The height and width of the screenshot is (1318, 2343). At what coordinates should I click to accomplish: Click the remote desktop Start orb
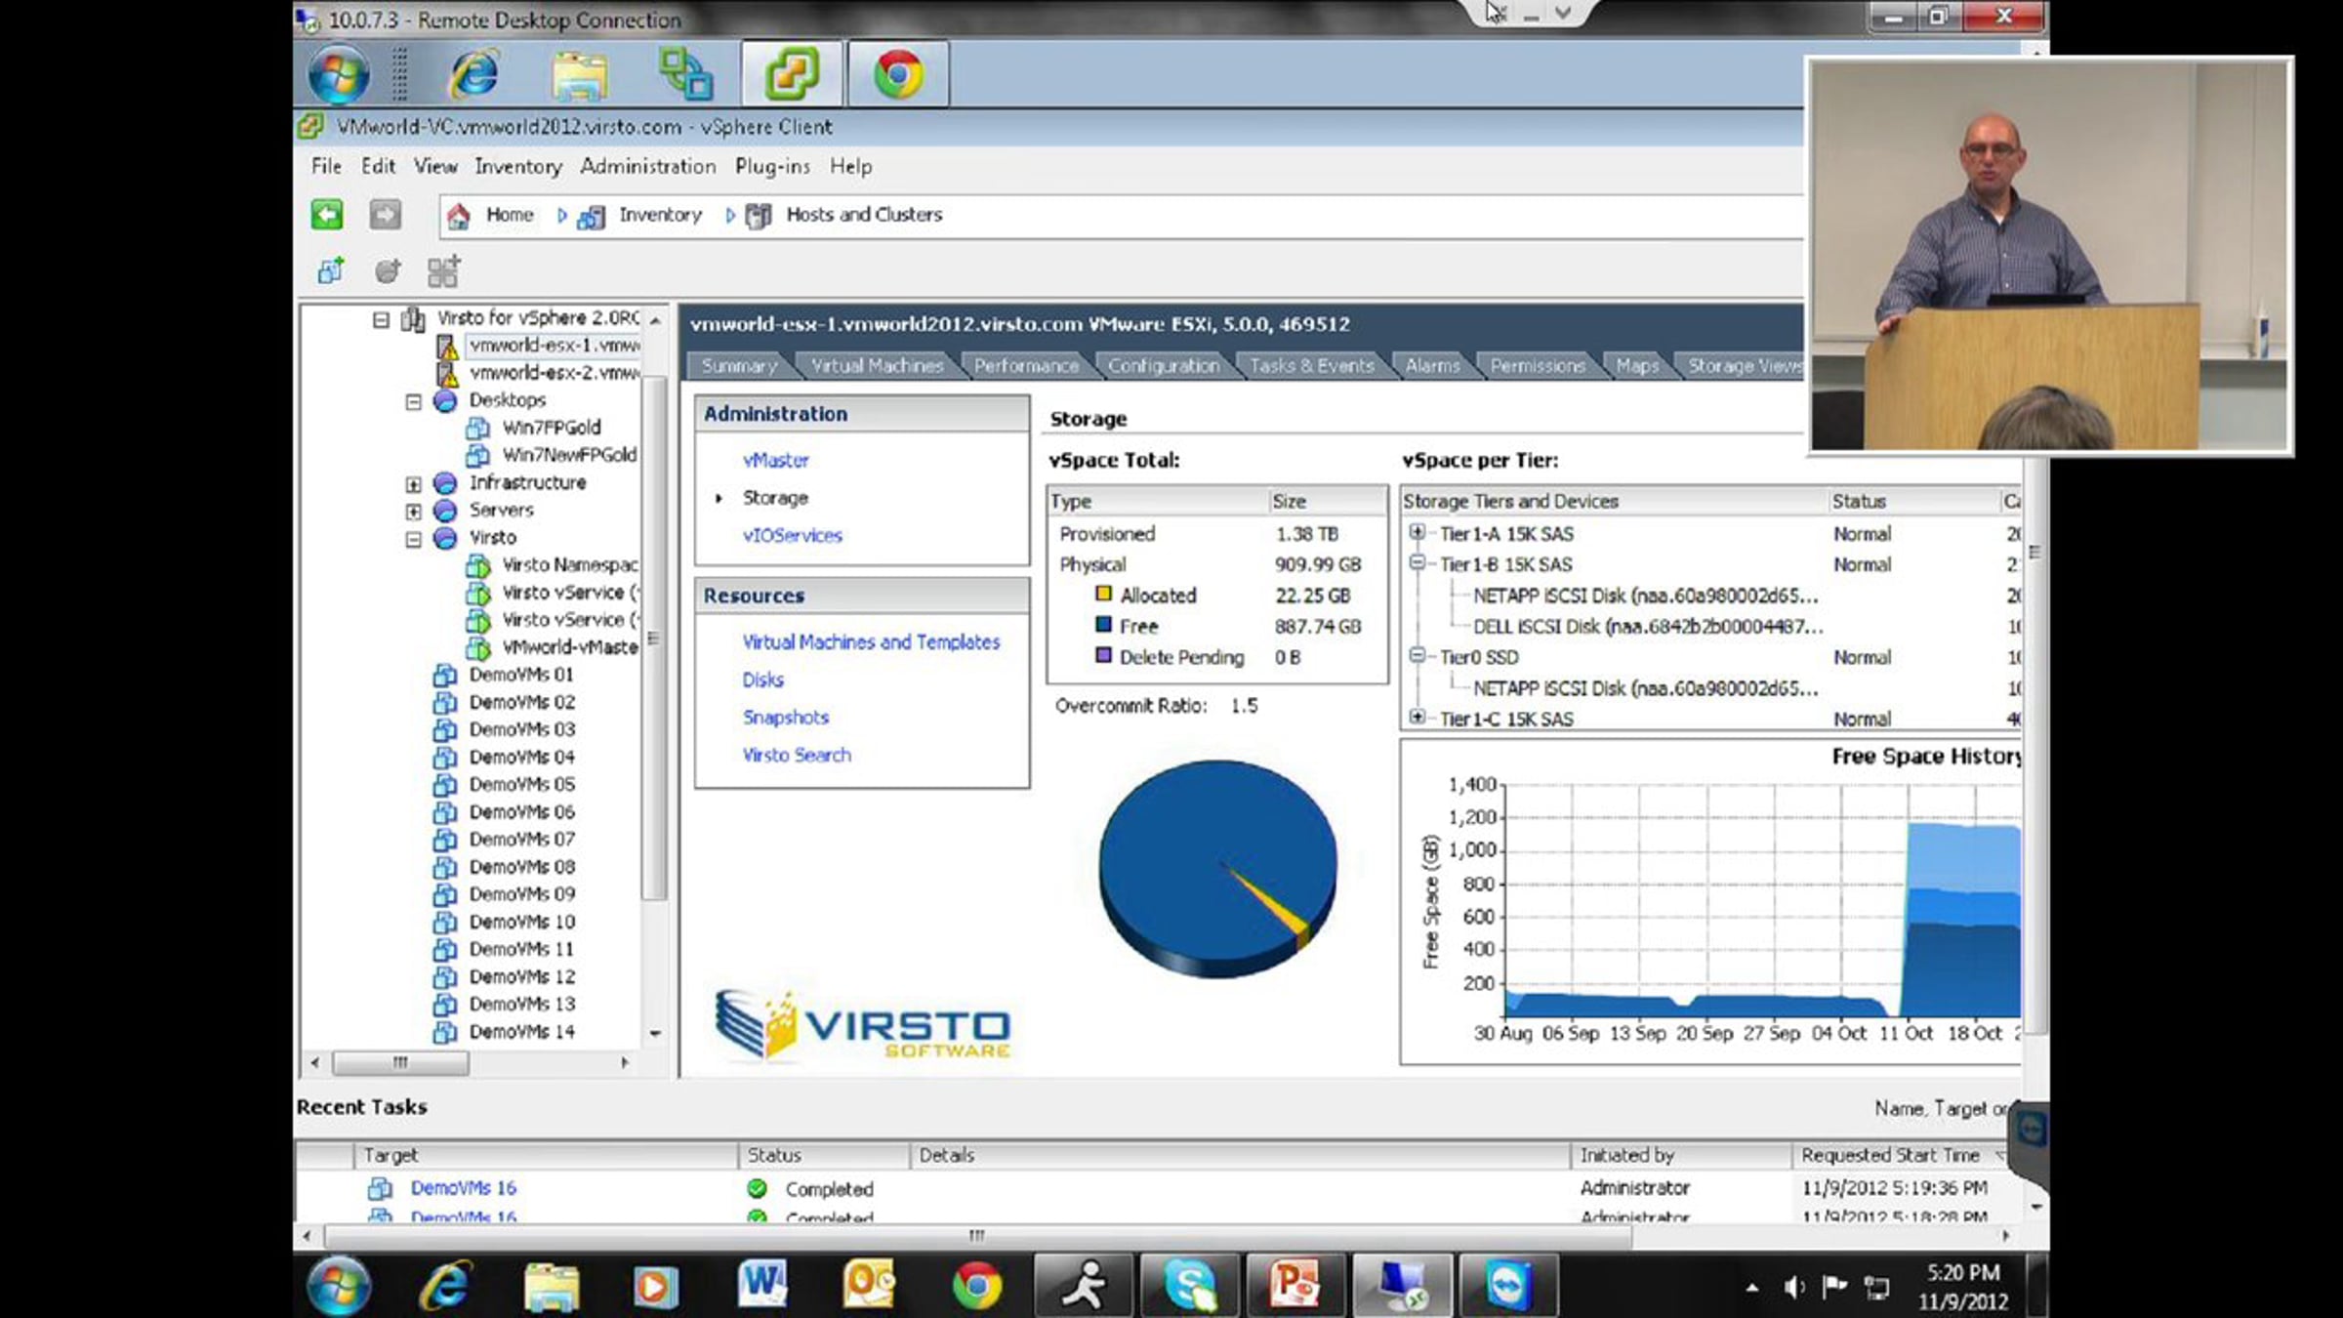point(339,74)
